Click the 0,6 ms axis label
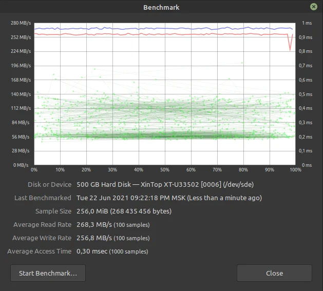 306,80
